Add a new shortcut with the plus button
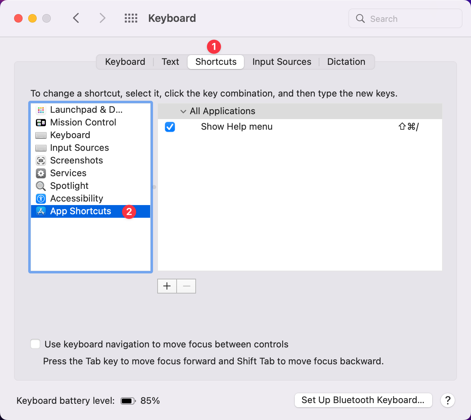Viewport: 471px width, 420px height. [x=167, y=286]
